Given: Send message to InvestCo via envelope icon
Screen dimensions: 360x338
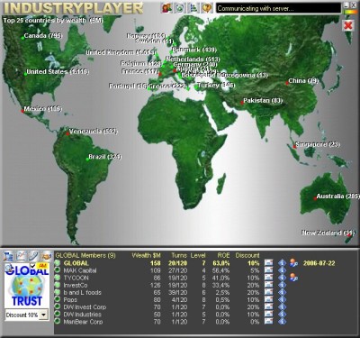Looking at the screenshot, I should 269,285.
